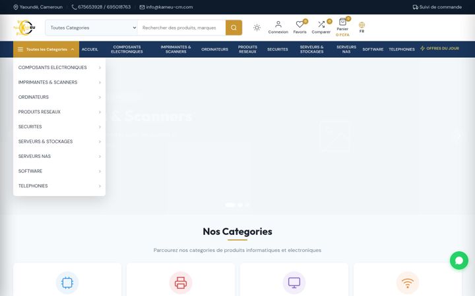The image size is (475, 296).
Task: Click the info@kameu-cm.com email link
Action: tap(170, 7)
